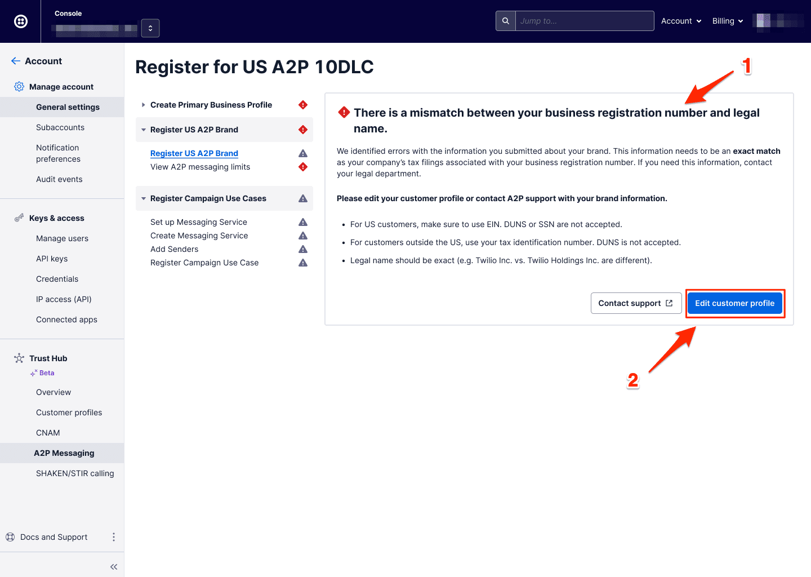Click the Twilio logo icon
The width and height of the screenshot is (811, 577).
click(20, 21)
